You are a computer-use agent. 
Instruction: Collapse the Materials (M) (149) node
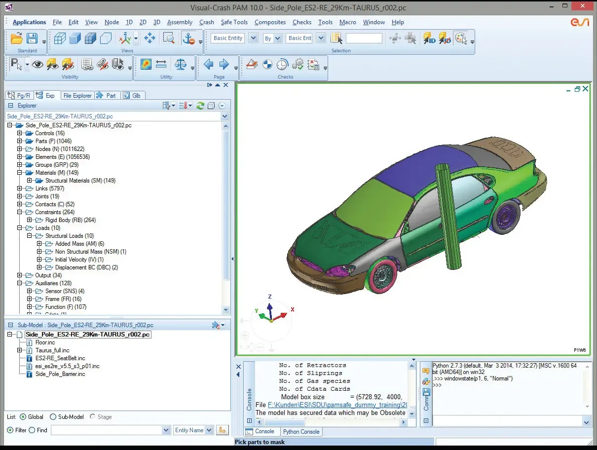tap(20, 173)
